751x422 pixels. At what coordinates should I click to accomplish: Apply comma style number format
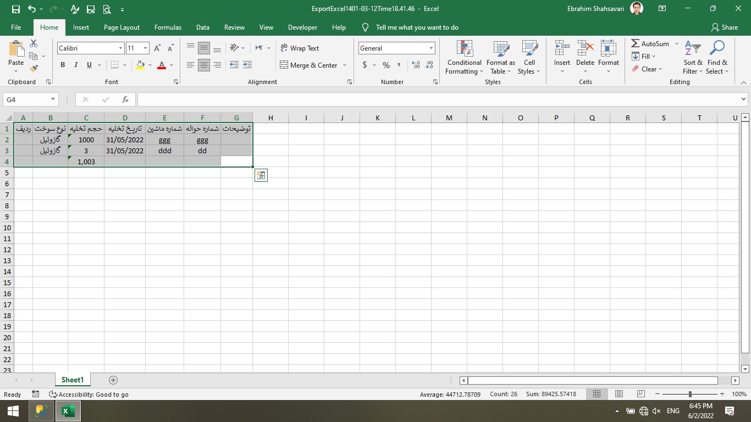click(400, 65)
